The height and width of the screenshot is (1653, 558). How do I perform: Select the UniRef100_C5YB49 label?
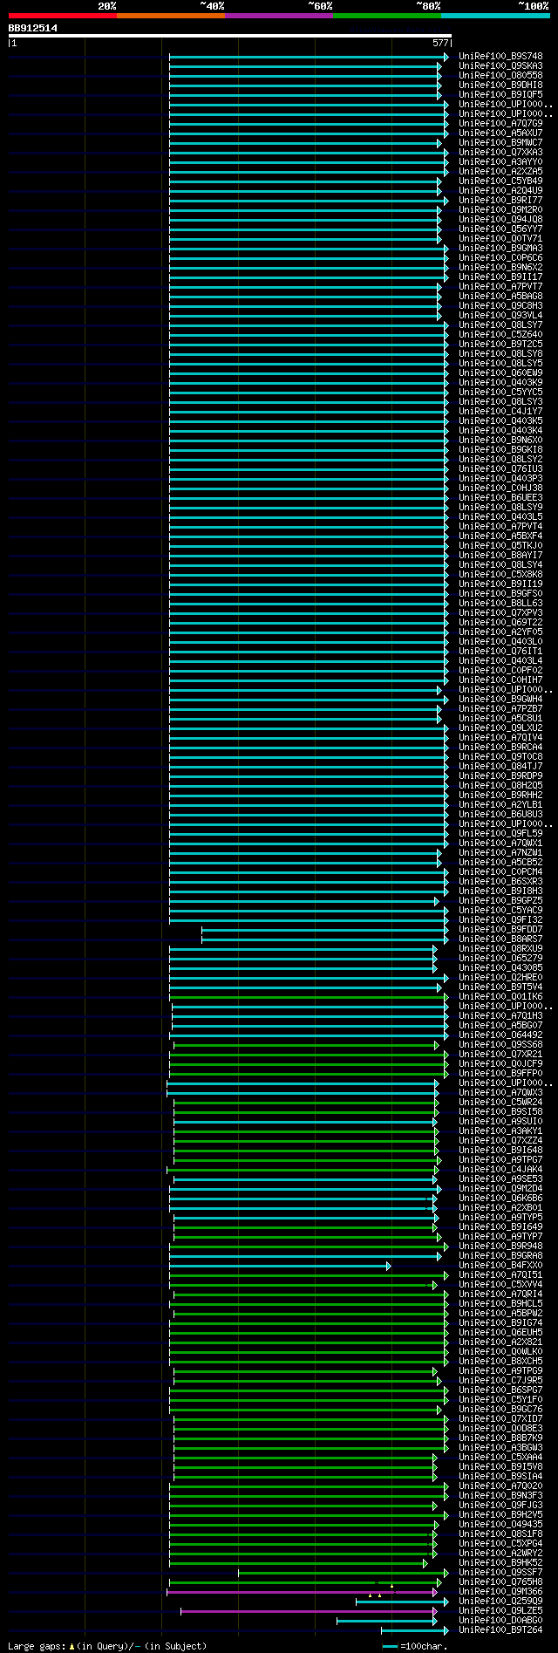point(500,181)
